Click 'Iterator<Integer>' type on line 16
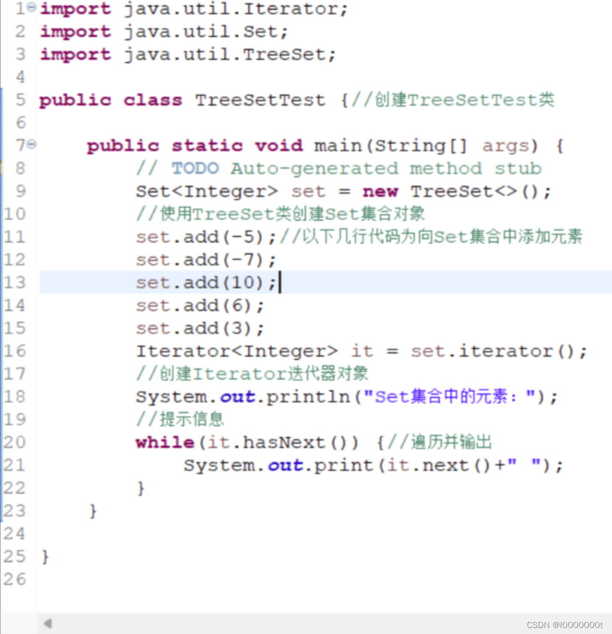The width and height of the screenshot is (612, 634). [x=237, y=351]
